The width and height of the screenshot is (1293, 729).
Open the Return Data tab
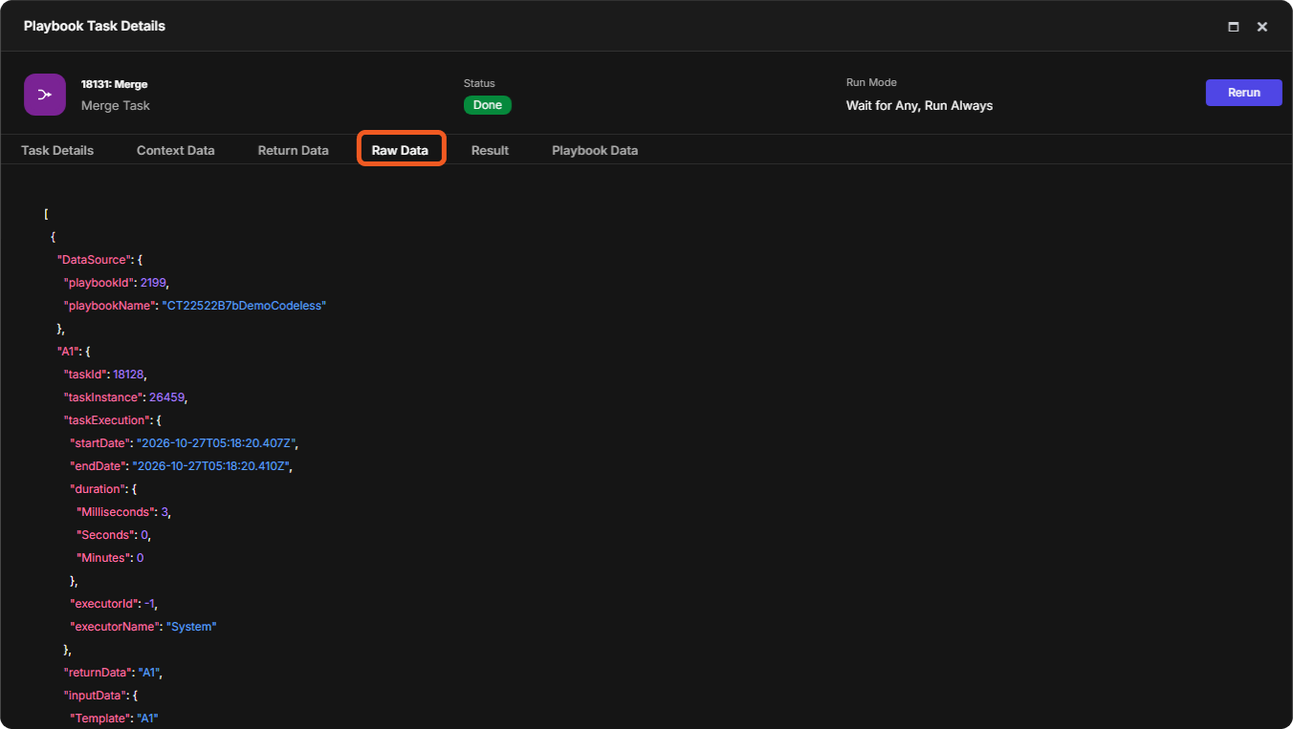[x=294, y=150]
